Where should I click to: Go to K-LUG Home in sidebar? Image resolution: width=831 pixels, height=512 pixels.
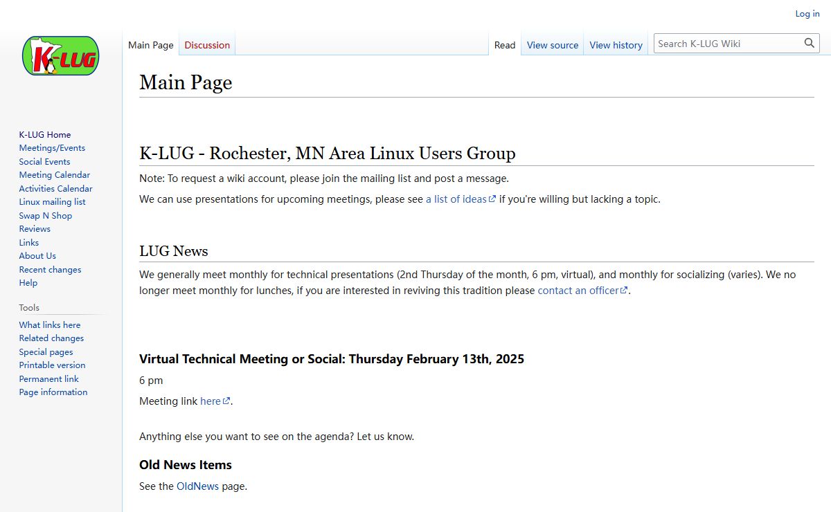pos(45,134)
